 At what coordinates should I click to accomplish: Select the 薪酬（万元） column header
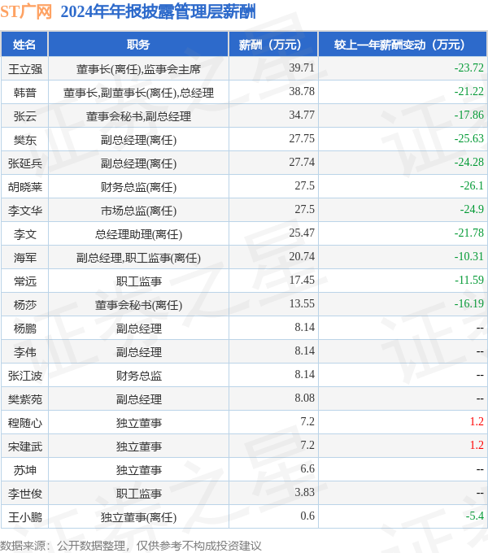point(273,45)
